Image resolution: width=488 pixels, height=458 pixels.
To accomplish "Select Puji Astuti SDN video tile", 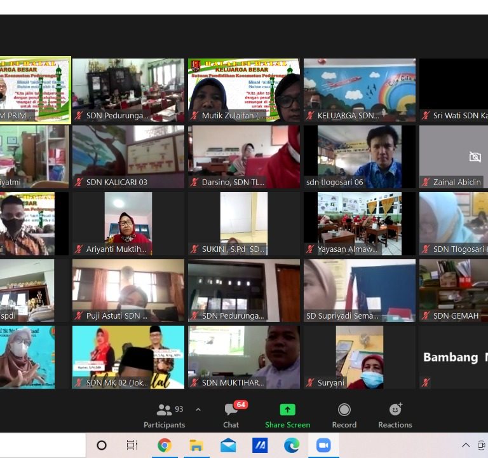I will tap(128, 290).
